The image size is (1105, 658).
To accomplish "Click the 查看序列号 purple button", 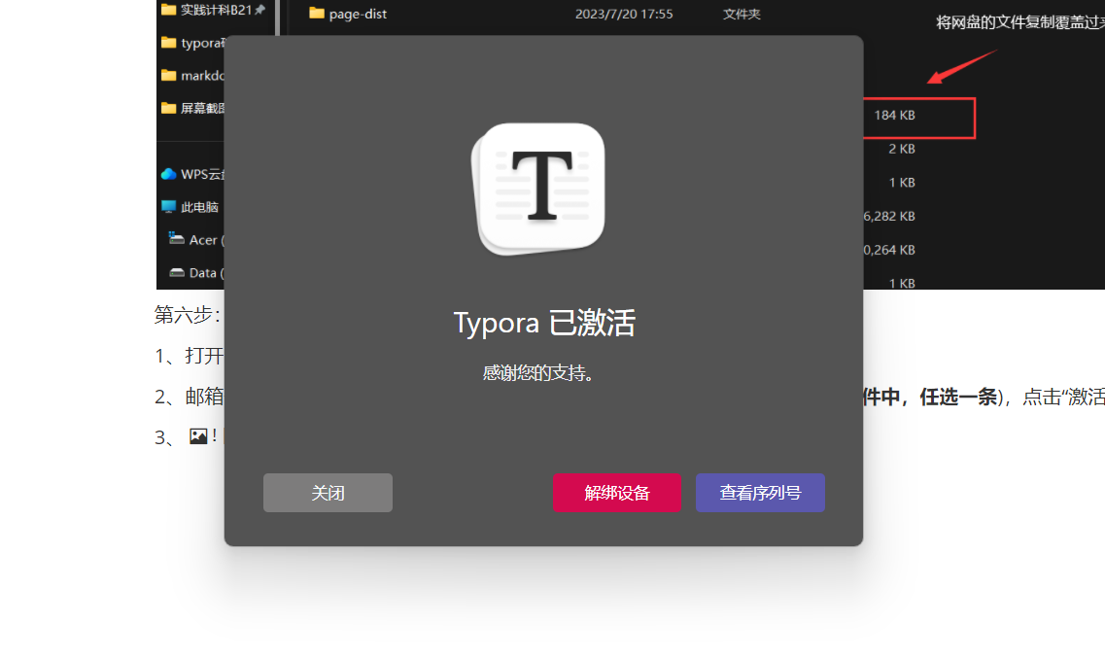I will (760, 493).
